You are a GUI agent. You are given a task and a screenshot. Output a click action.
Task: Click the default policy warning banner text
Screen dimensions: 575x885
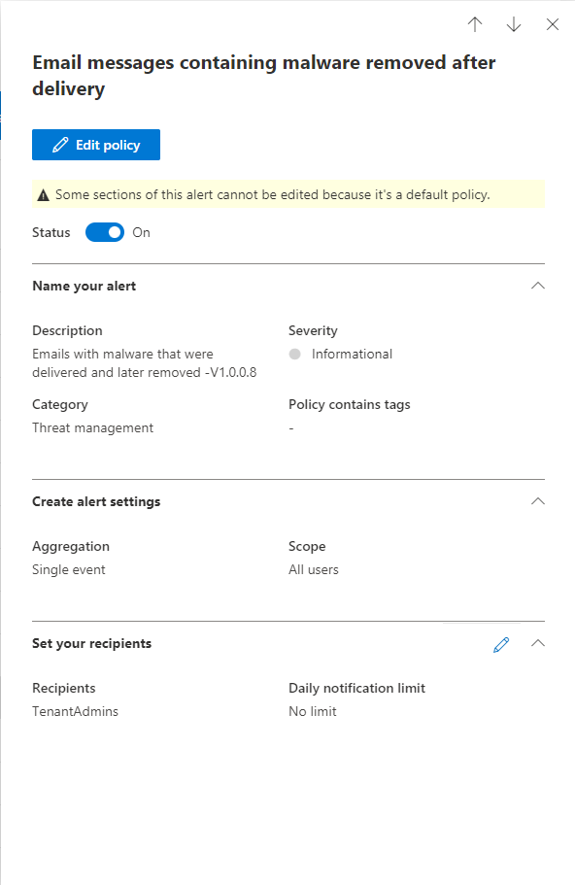(273, 194)
